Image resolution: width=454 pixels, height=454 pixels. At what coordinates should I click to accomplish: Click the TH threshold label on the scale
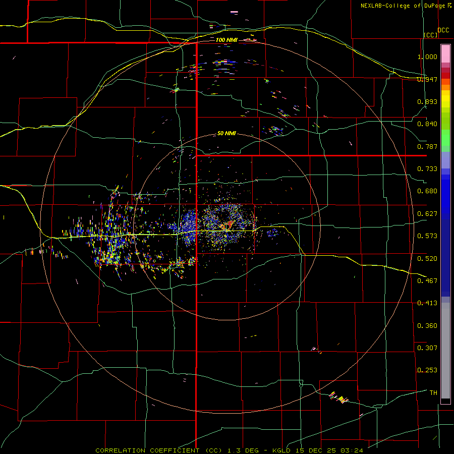coord(433,393)
